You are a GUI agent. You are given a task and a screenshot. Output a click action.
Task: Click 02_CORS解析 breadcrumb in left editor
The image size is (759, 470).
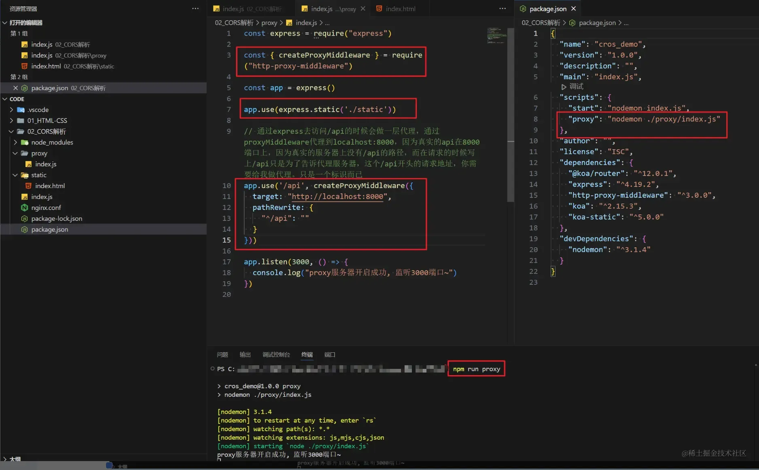(234, 23)
